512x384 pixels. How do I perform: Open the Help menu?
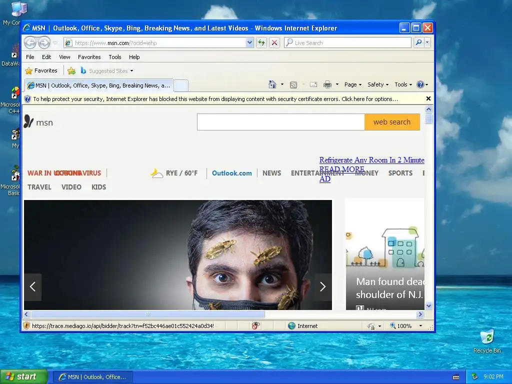pos(134,57)
